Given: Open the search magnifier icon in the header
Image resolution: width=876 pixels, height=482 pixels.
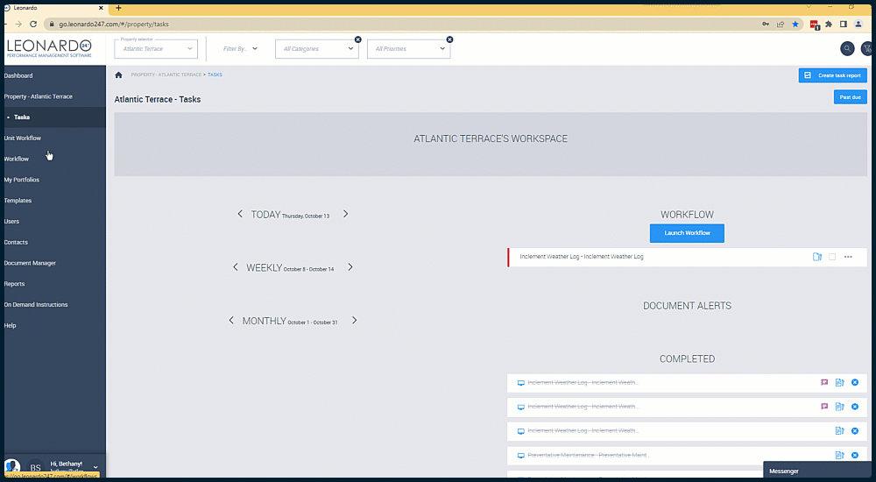Looking at the screenshot, I should (847, 49).
